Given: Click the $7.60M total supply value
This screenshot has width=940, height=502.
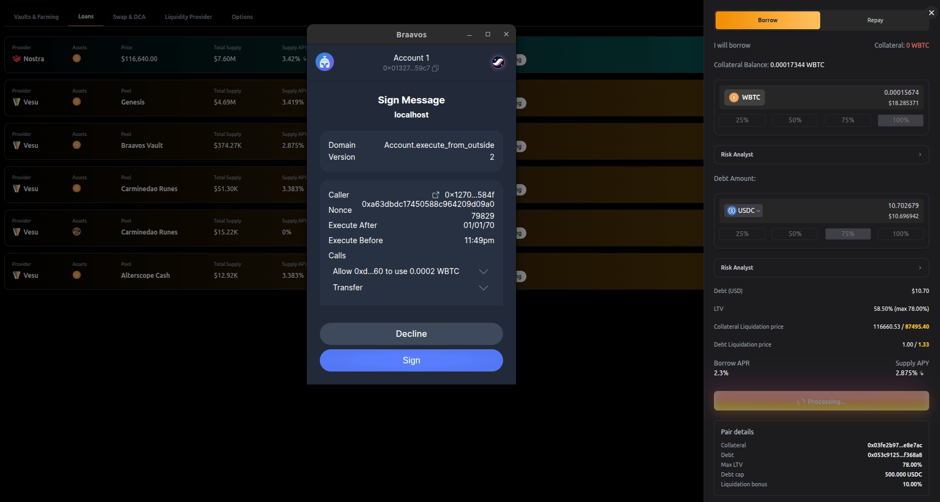Looking at the screenshot, I should pyautogui.click(x=224, y=59).
